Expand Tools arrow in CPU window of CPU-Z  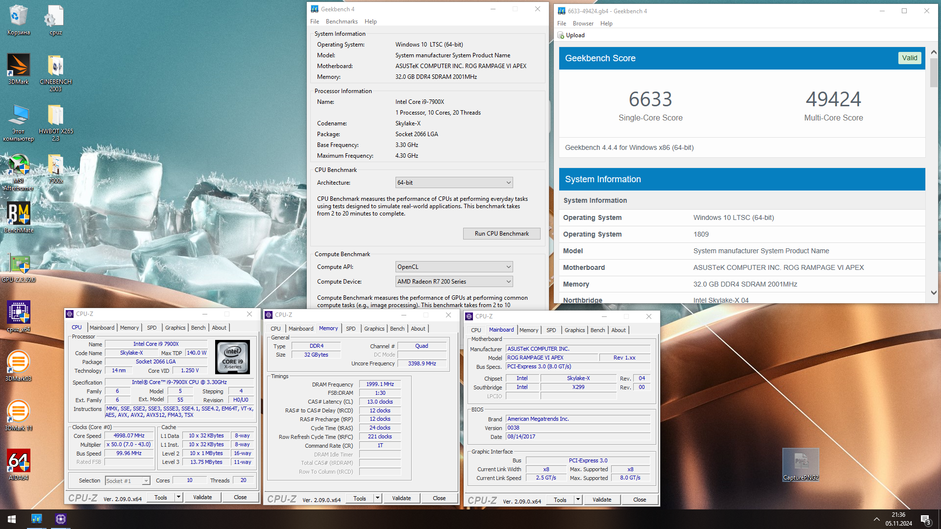(x=179, y=497)
